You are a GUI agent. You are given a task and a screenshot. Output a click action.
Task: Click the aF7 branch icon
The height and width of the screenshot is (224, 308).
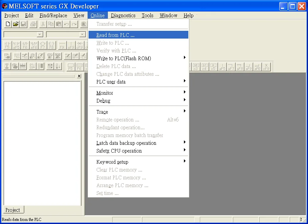coord(231,67)
